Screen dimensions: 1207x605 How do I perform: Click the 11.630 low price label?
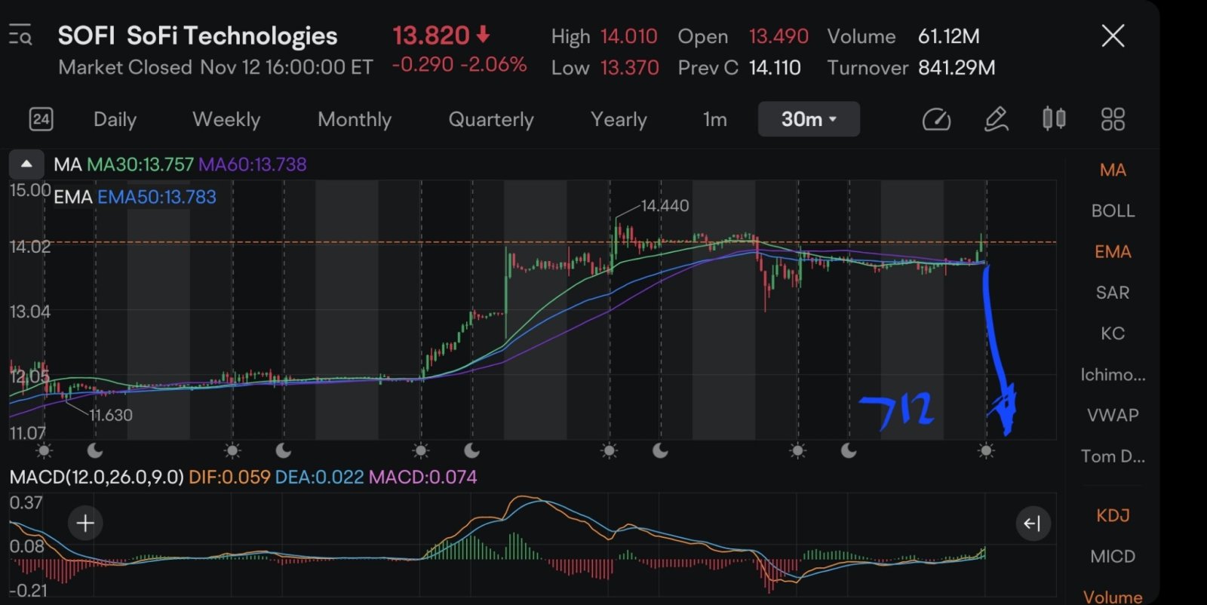click(x=111, y=415)
